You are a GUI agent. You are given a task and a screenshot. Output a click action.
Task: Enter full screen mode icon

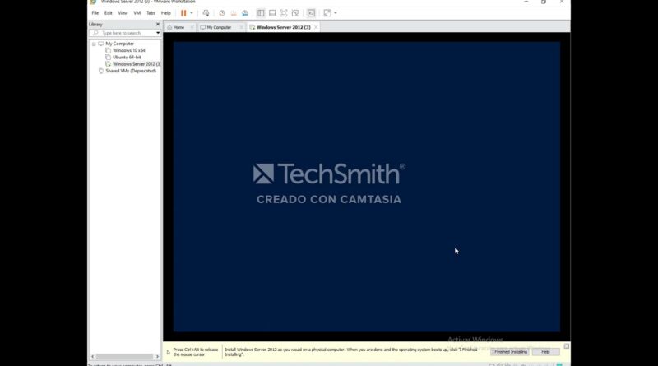click(284, 13)
